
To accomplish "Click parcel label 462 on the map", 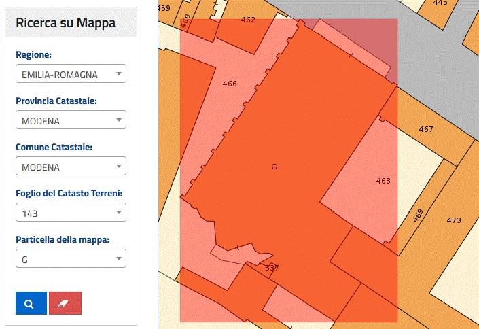I will point(248,20).
